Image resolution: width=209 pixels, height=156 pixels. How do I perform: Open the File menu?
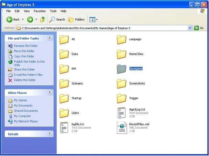coord(8,11)
